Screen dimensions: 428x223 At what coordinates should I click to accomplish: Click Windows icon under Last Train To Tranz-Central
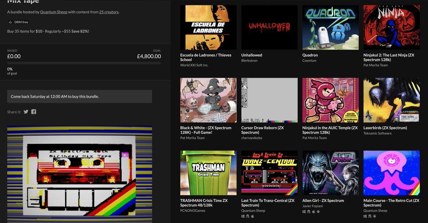243,216
